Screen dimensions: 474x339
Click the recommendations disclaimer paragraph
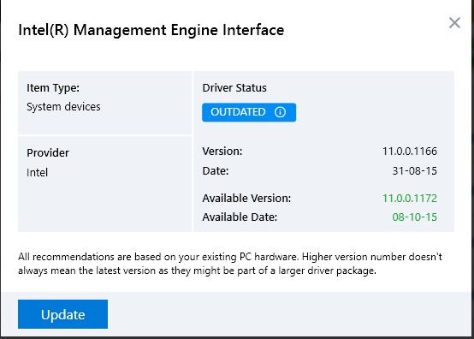click(x=230, y=264)
